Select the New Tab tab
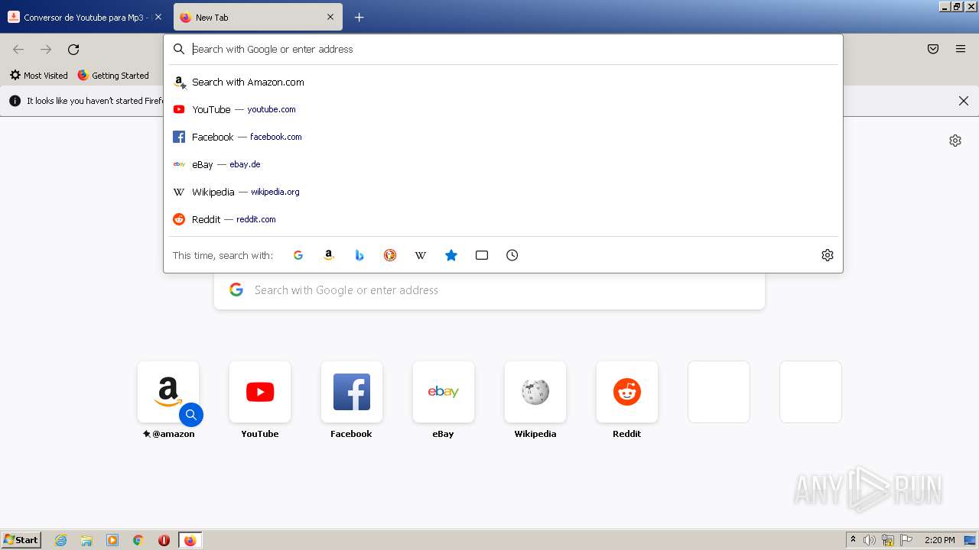This screenshot has height=550, width=979. click(x=258, y=17)
